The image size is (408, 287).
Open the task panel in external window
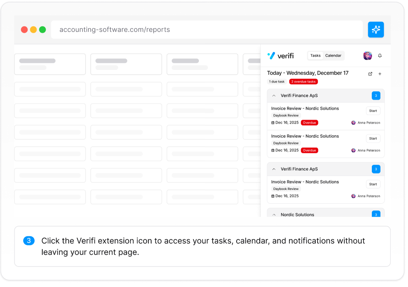coord(370,74)
